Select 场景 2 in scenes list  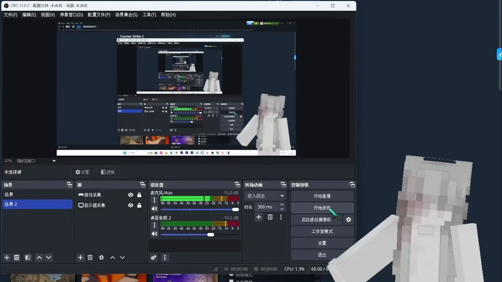pyautogui.click(x=37, y=204)
